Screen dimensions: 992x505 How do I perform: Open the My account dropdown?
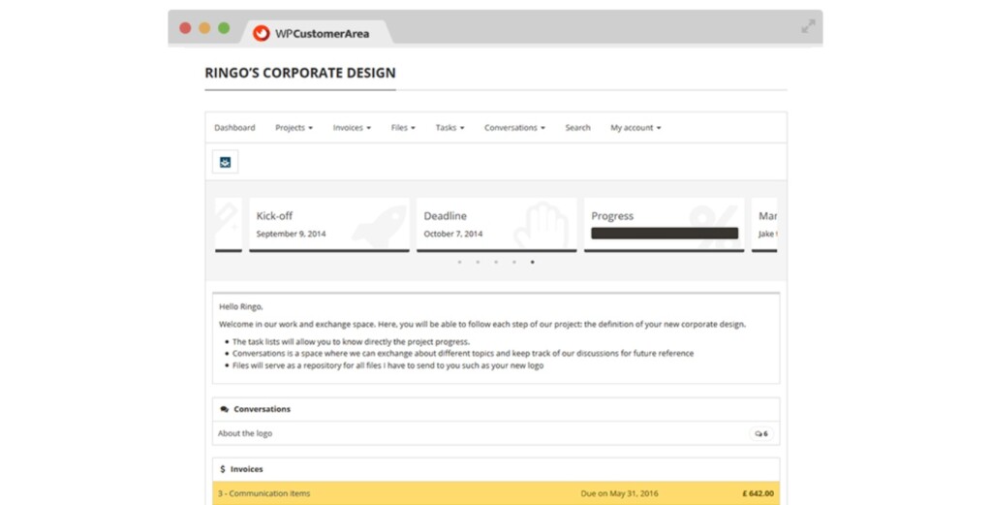tap(635, 128)
